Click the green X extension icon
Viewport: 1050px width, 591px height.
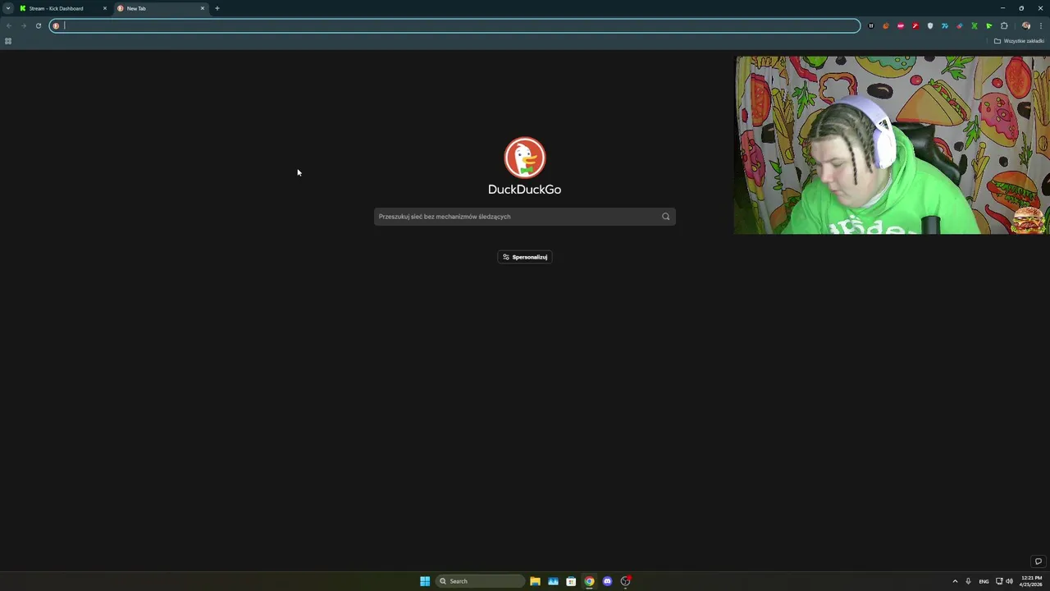[x=975, y=25]
